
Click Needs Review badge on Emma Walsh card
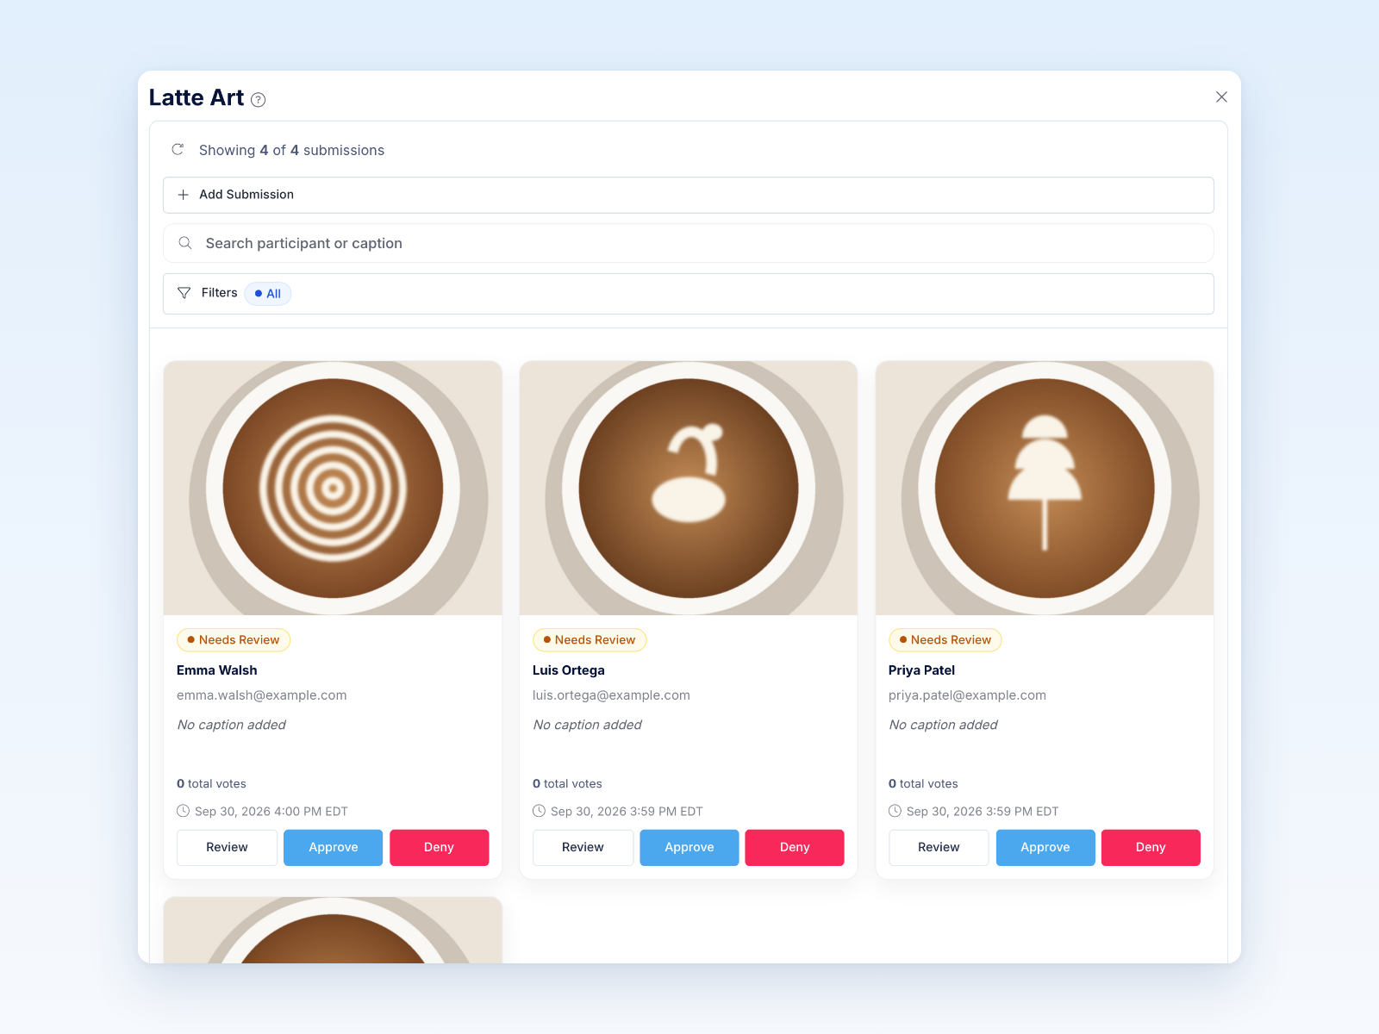point(234,640)
